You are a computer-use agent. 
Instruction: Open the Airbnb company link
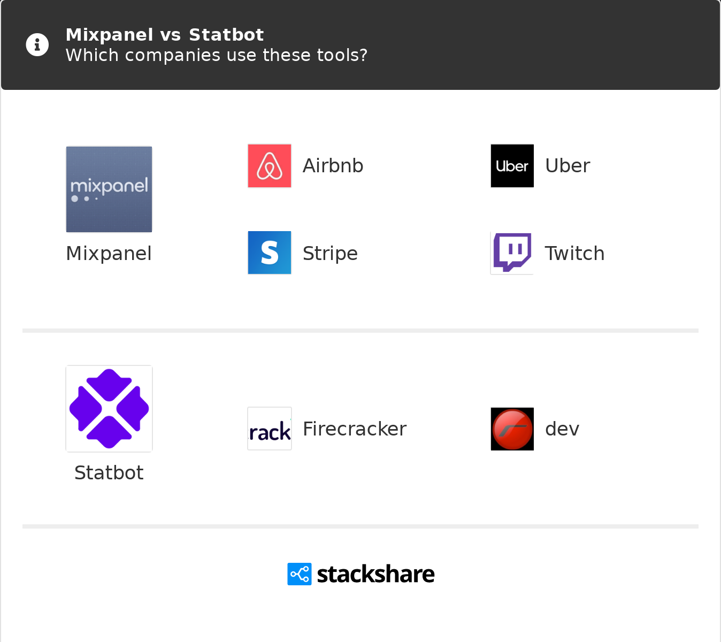coord(333,166)
